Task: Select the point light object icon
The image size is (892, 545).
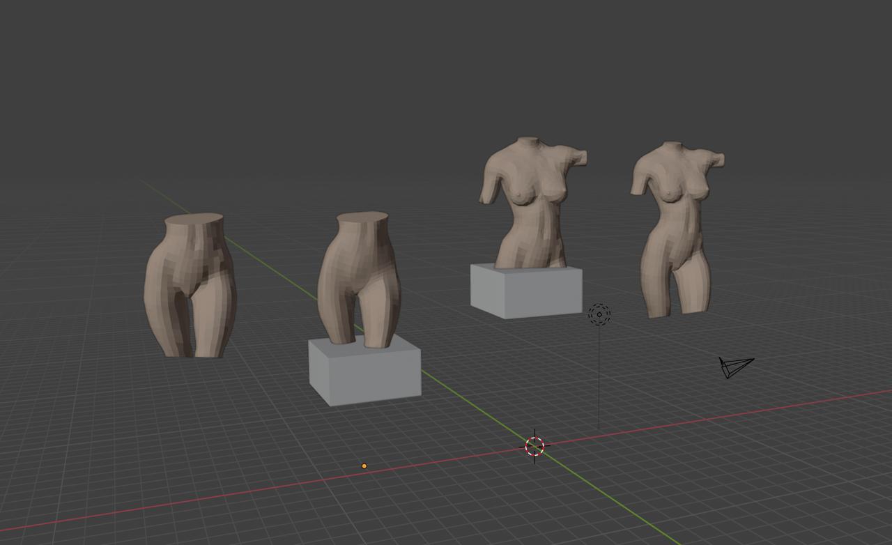Action: tap(599, 314)
